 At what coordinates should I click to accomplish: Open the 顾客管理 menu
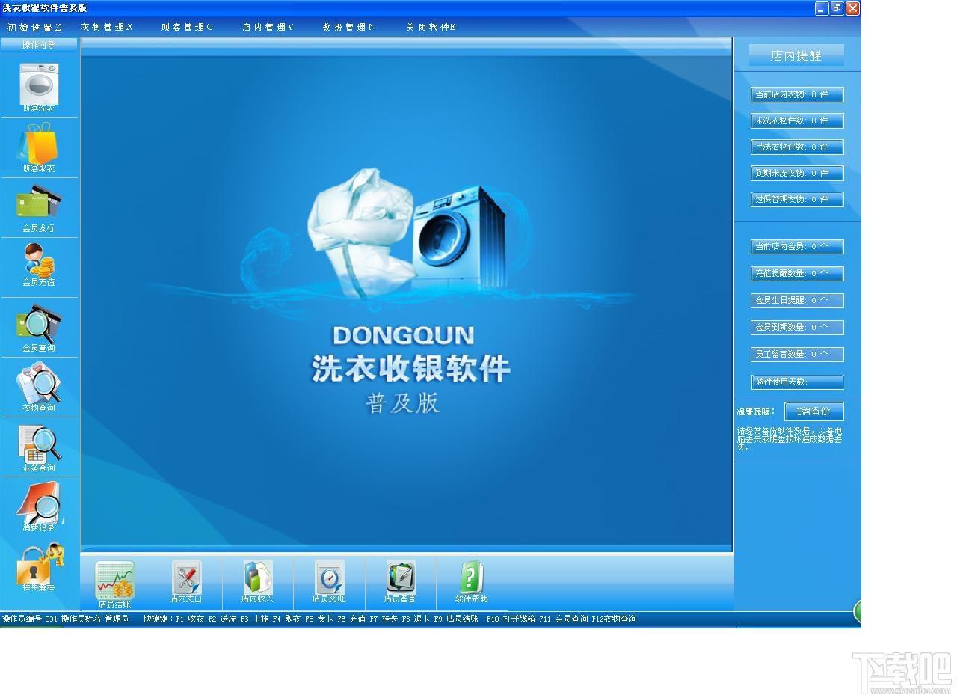coord(187,27)
